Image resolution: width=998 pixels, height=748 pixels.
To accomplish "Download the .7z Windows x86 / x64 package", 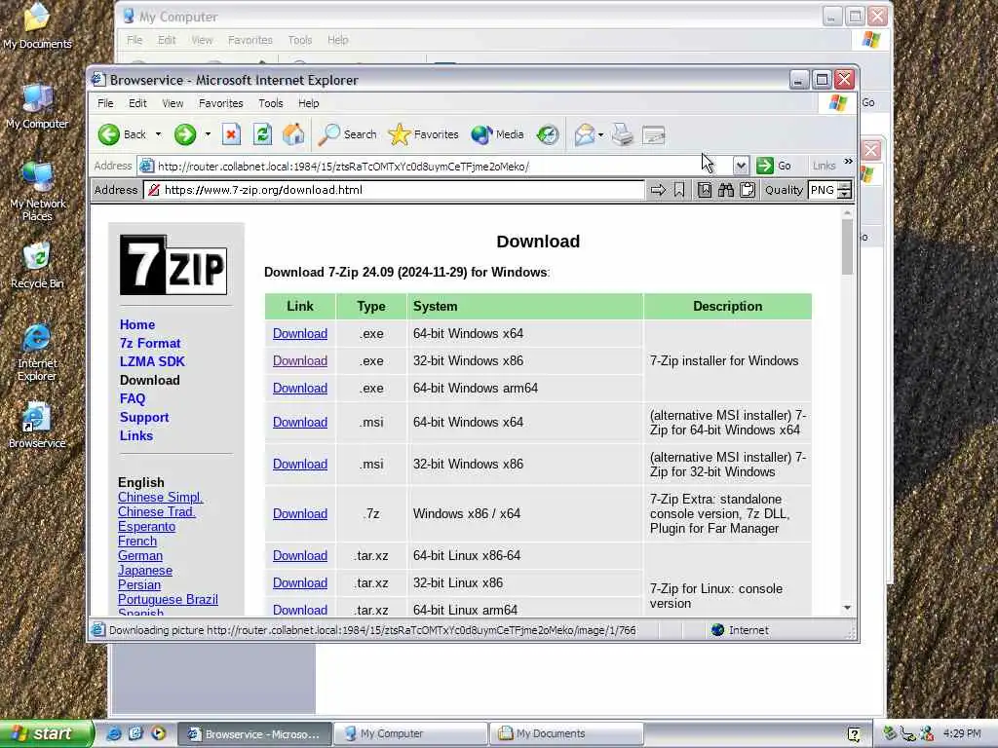I will point(300,514).
